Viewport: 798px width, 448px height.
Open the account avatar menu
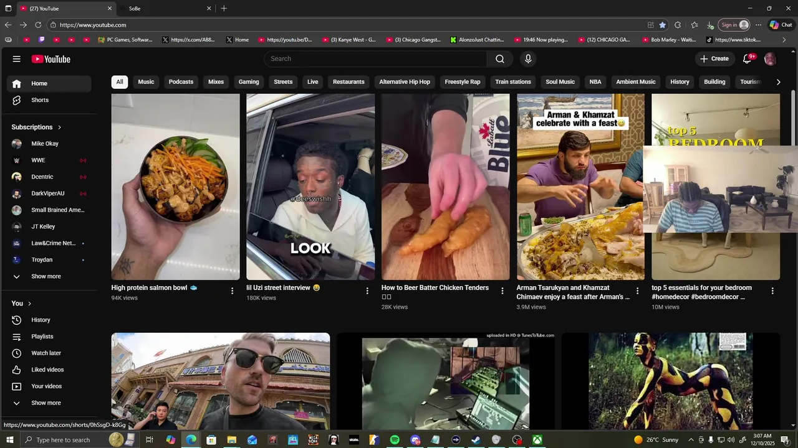pyautogui.click(x=771, y=58)
